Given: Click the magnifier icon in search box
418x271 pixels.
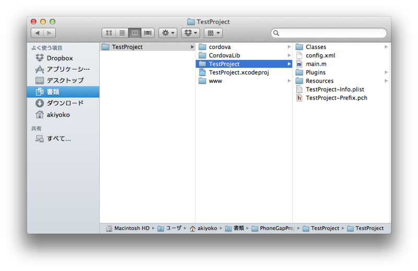Looking at the screenshot, I should click(276, 33).
